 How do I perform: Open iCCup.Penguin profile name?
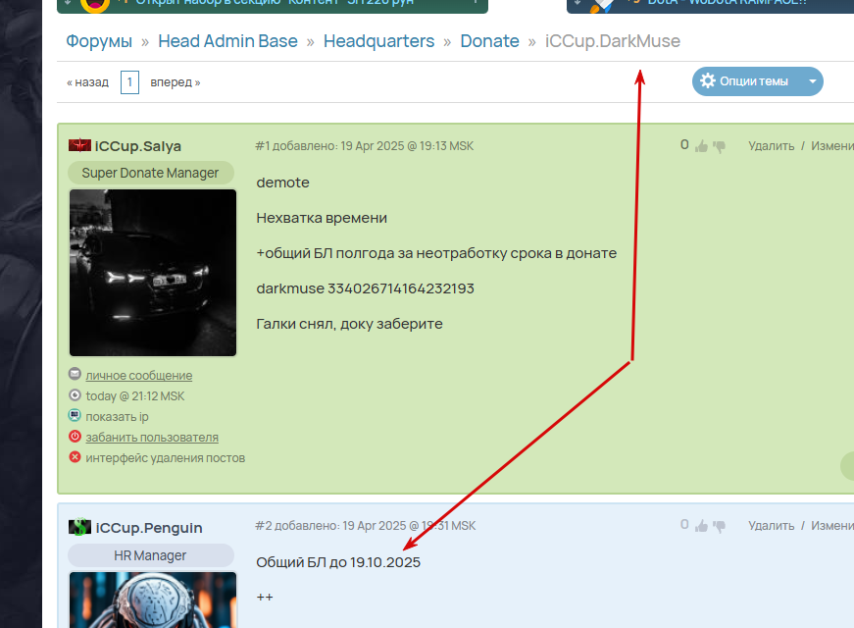[x=149, y=528]
